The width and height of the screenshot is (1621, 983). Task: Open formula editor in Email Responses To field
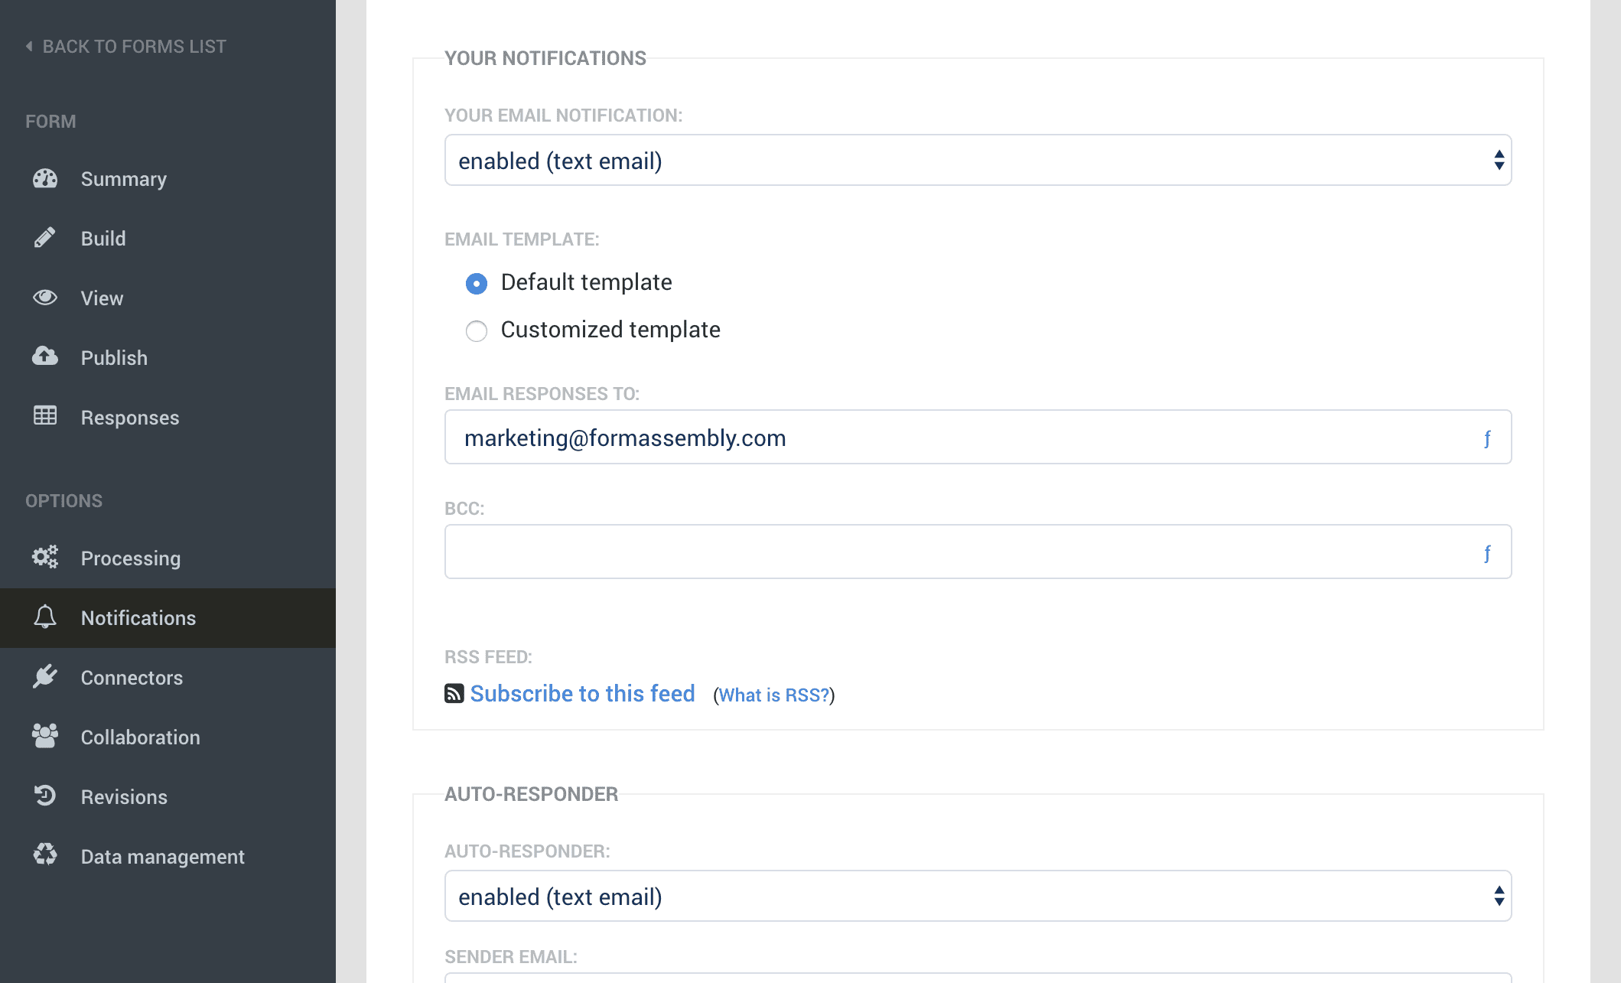coord(1487,438)
